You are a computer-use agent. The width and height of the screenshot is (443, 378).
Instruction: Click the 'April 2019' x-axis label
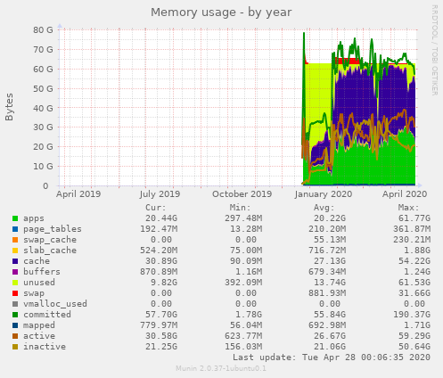(x=78, y=194)
